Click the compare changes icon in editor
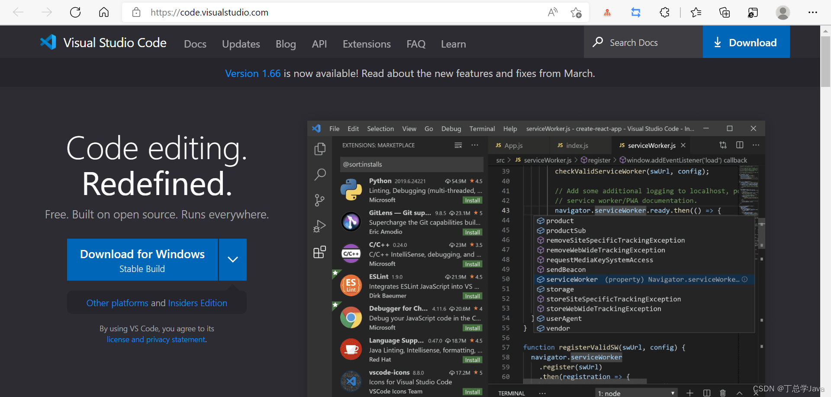 [723, 145]
